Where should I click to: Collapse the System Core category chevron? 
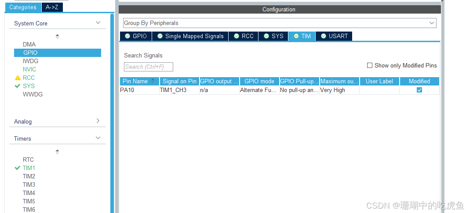98,23
